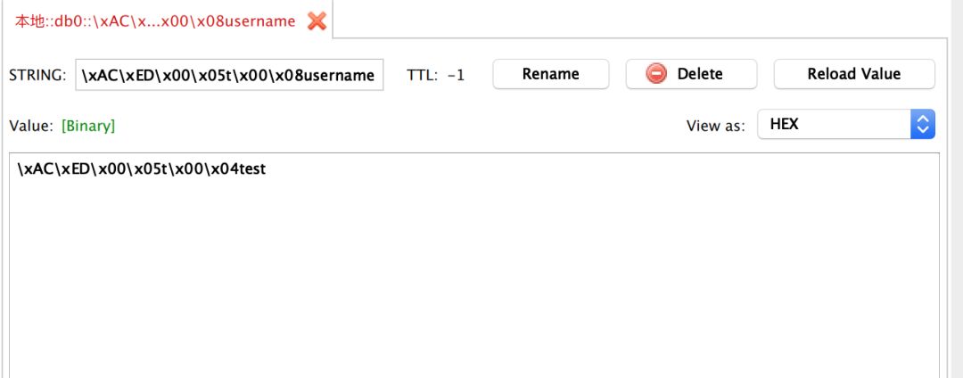Viewport: 963px width, 378px height.
Task: Click the STRING type label
Action: tap(37, 75)
